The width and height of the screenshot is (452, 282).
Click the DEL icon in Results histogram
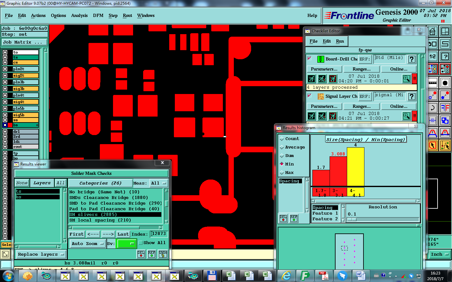click(x=283, y=218)
